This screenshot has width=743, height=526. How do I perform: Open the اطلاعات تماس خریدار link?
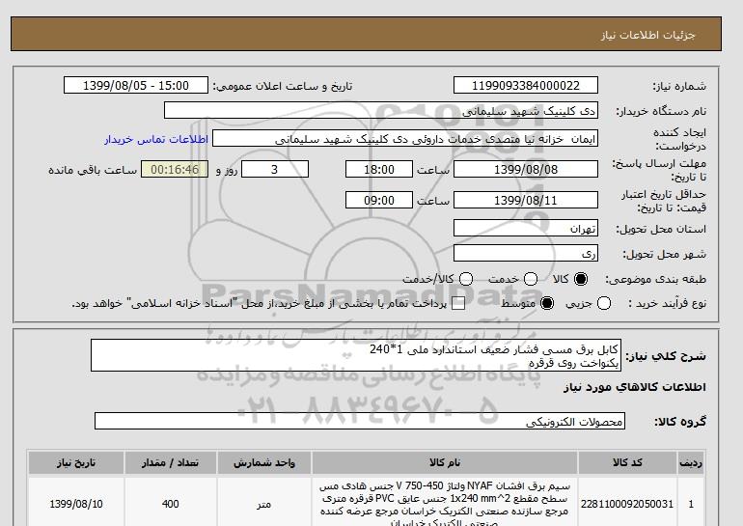tap(156, 140)
